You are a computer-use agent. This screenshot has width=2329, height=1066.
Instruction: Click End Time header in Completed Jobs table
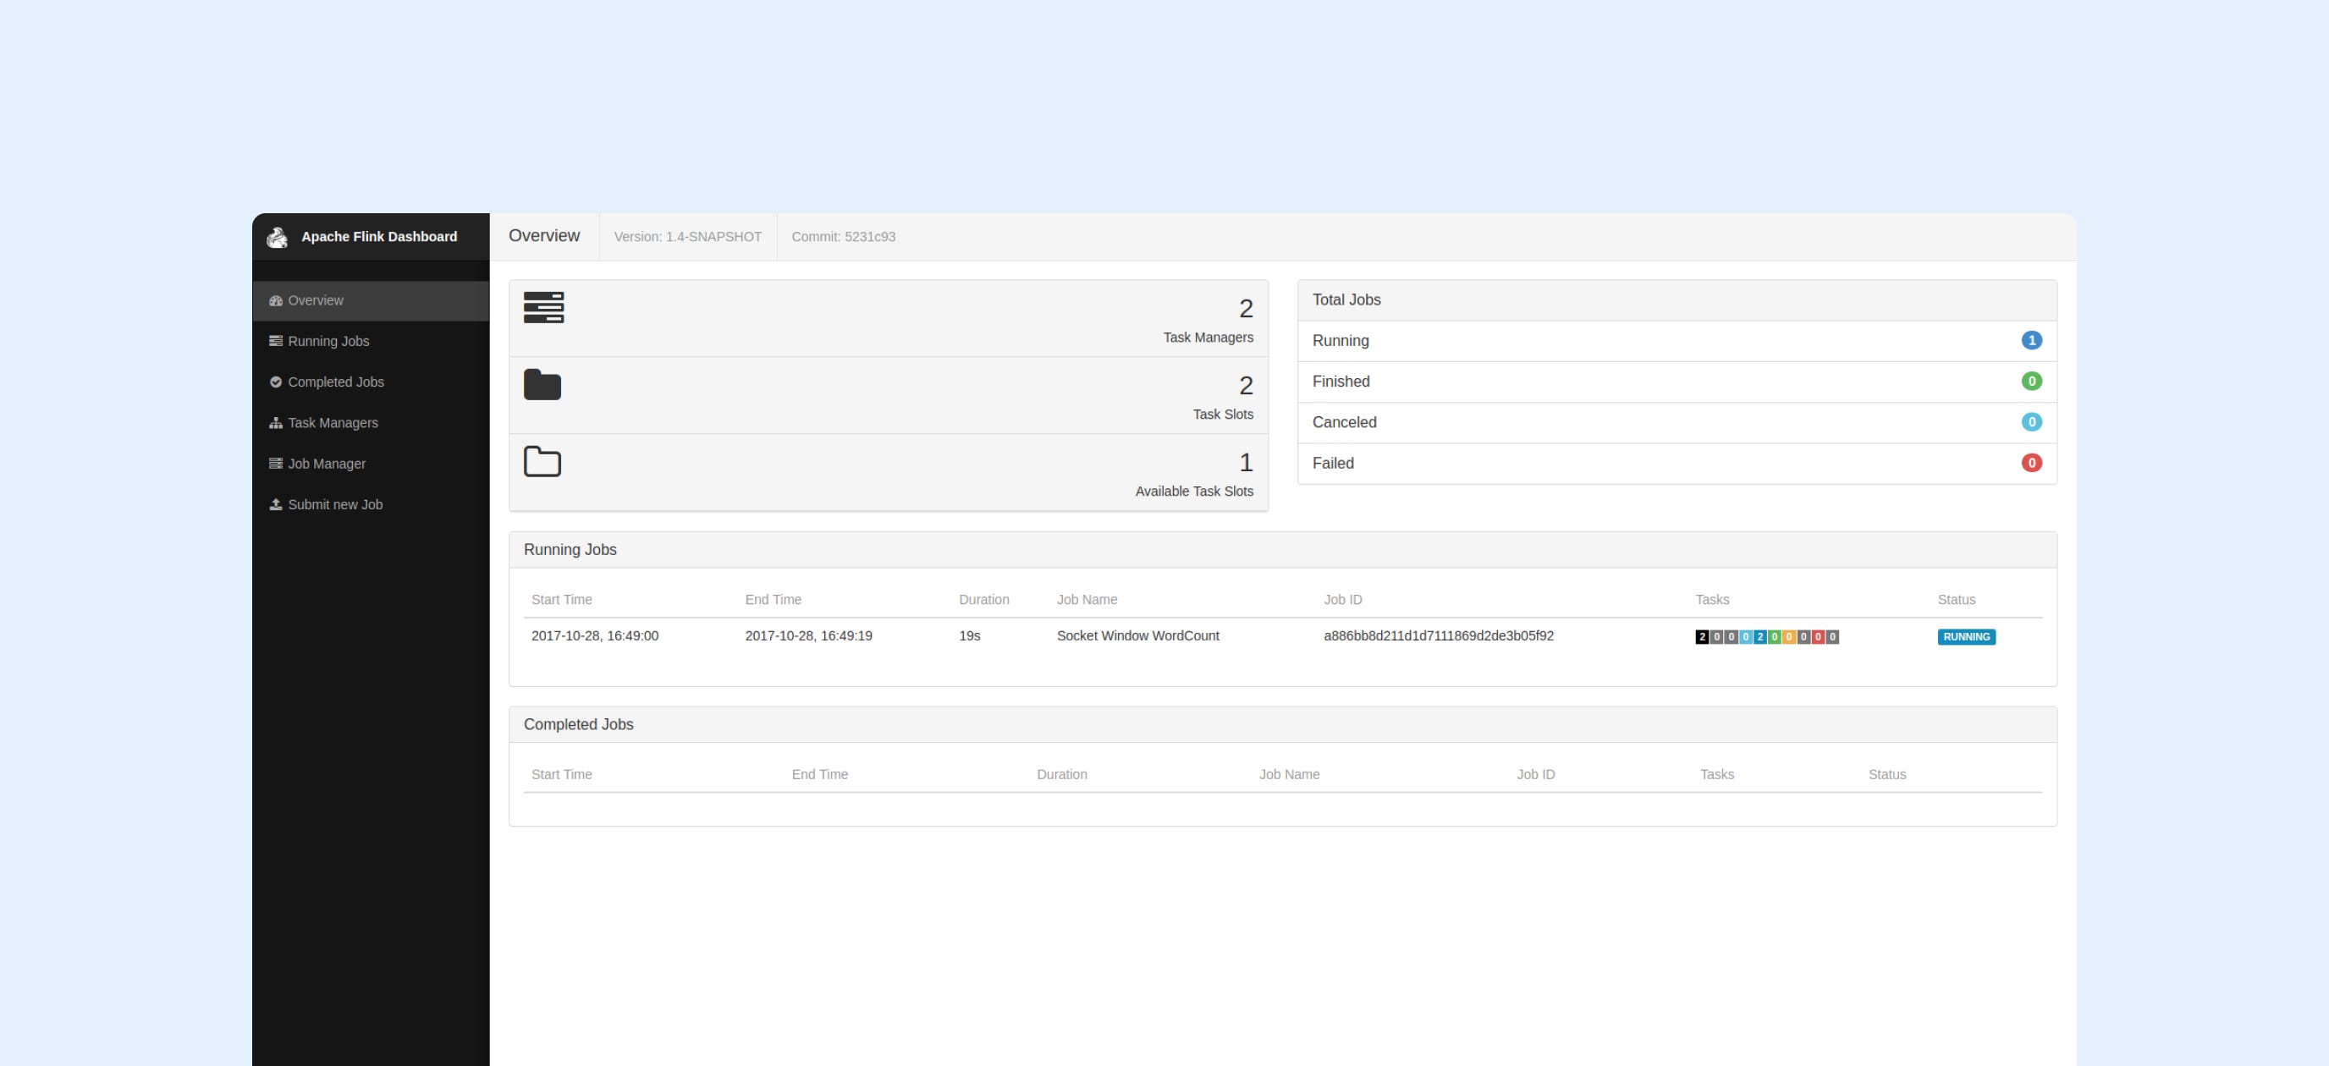click(819, 774)
